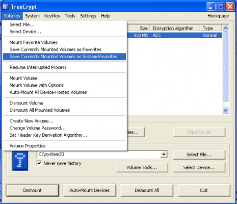
Task: Click the Volume Tools... button
Action: click(x=142, y=168)
